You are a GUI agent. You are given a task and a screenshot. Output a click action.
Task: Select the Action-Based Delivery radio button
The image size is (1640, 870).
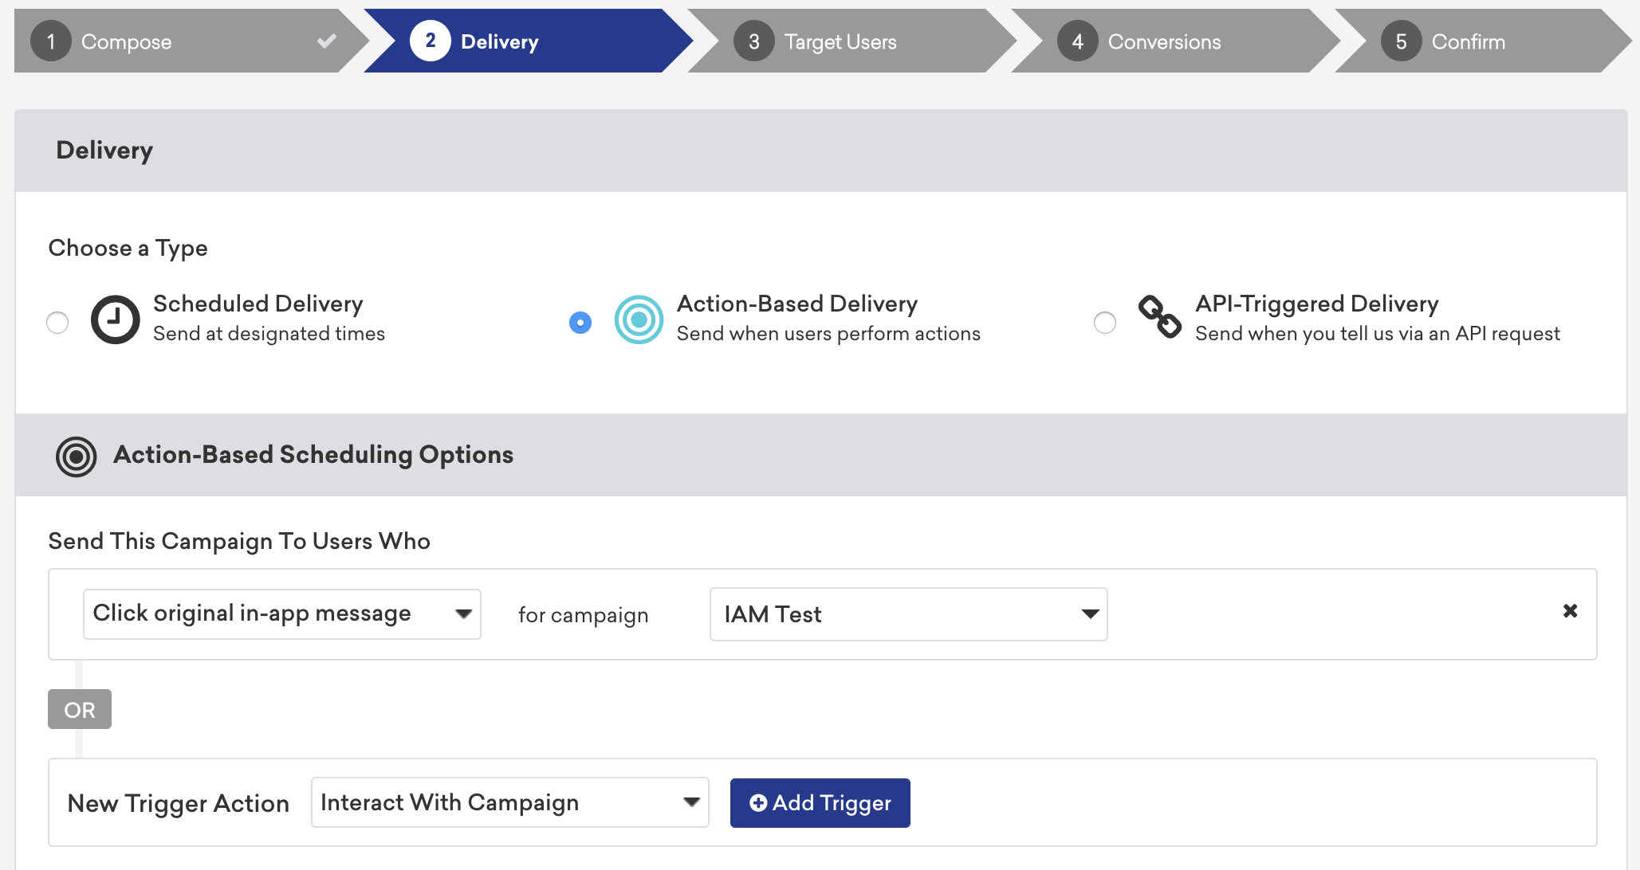click(580, 323)
